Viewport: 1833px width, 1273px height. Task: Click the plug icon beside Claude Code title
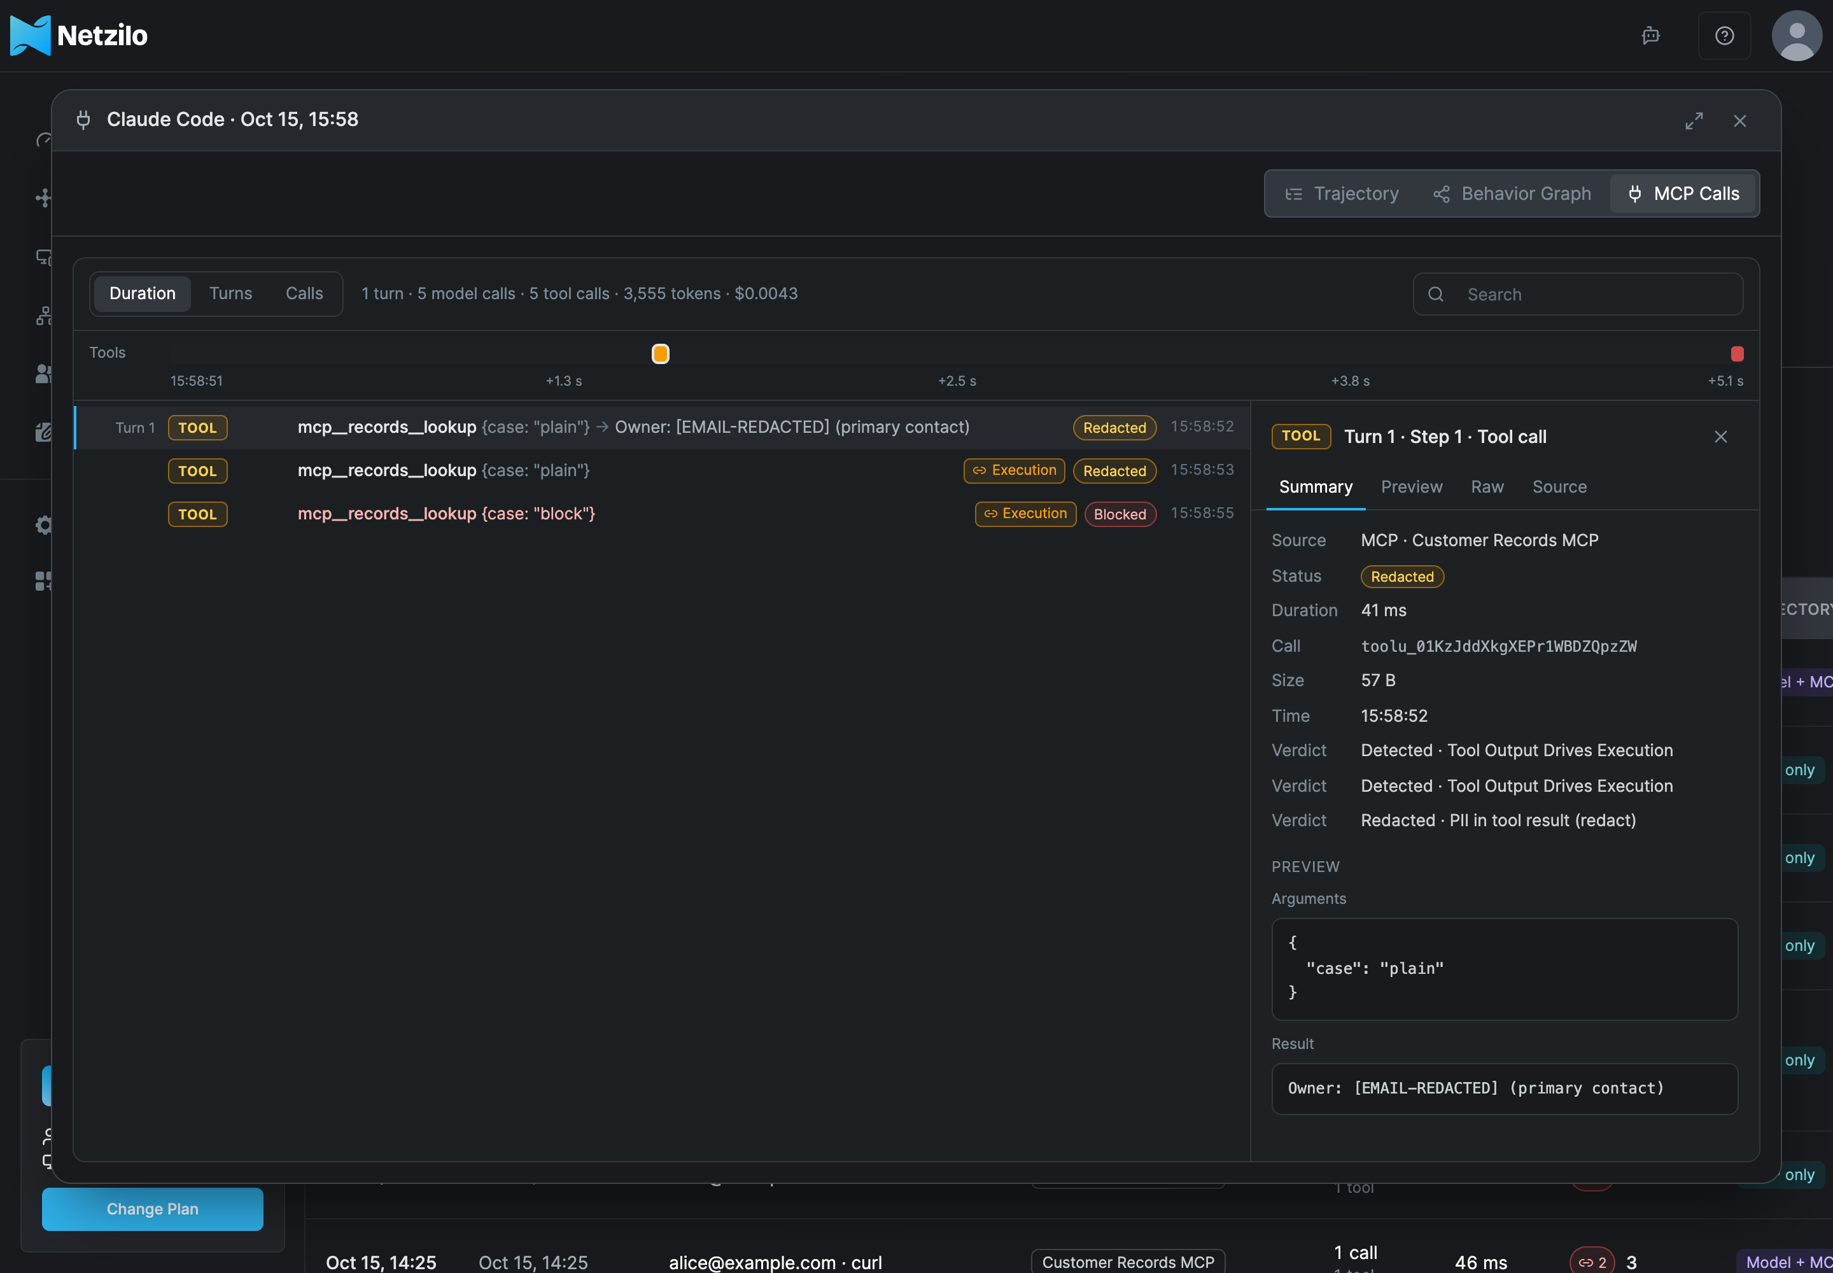pyautogui.click(x=83, y=120)
